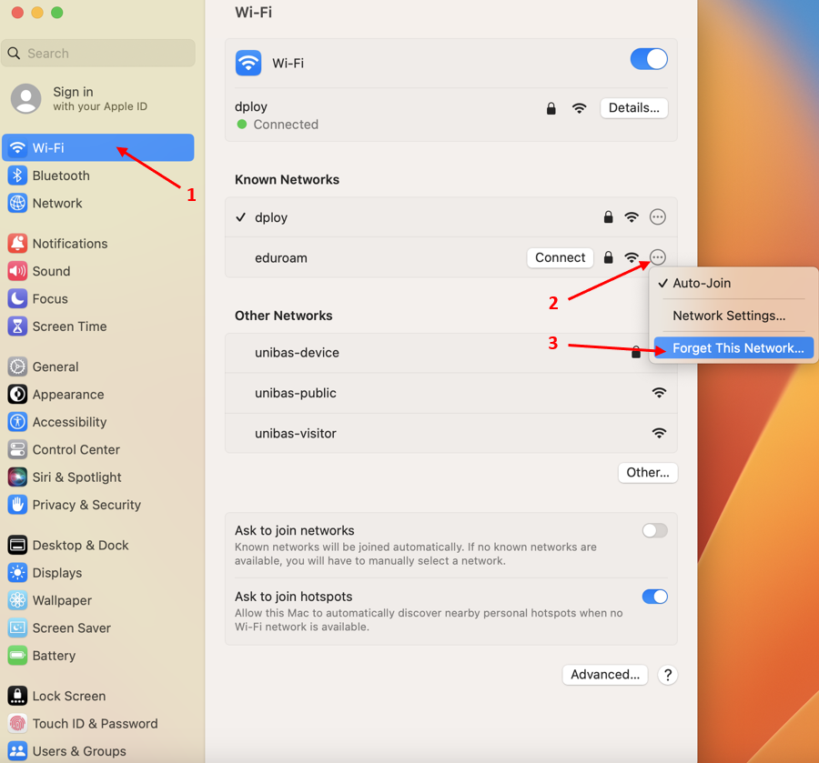The height and width of the screenshot is (763, 819).
Task: Open the Network globe icon settings
Action: coord(17,204)
